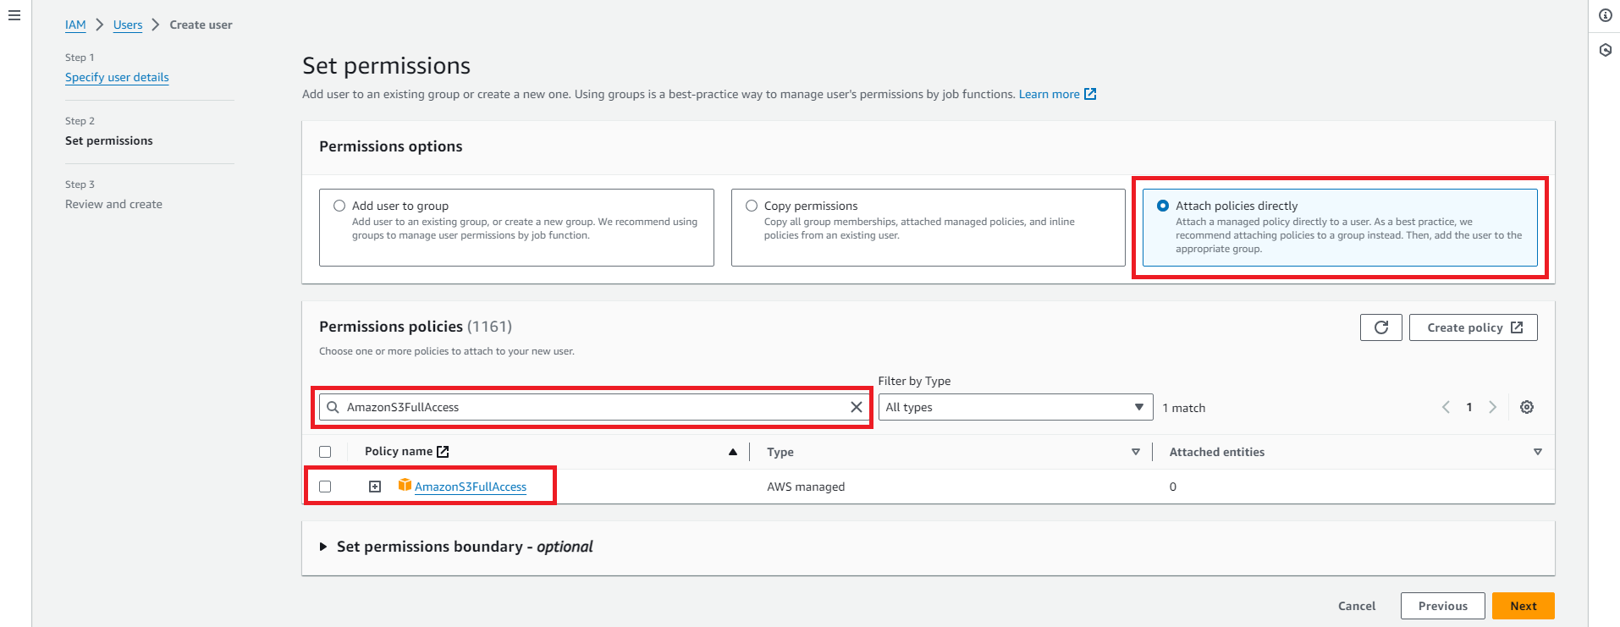Open the Type column filter arrow
This screenshot has height=627, width=1620.
(1135, 452)
